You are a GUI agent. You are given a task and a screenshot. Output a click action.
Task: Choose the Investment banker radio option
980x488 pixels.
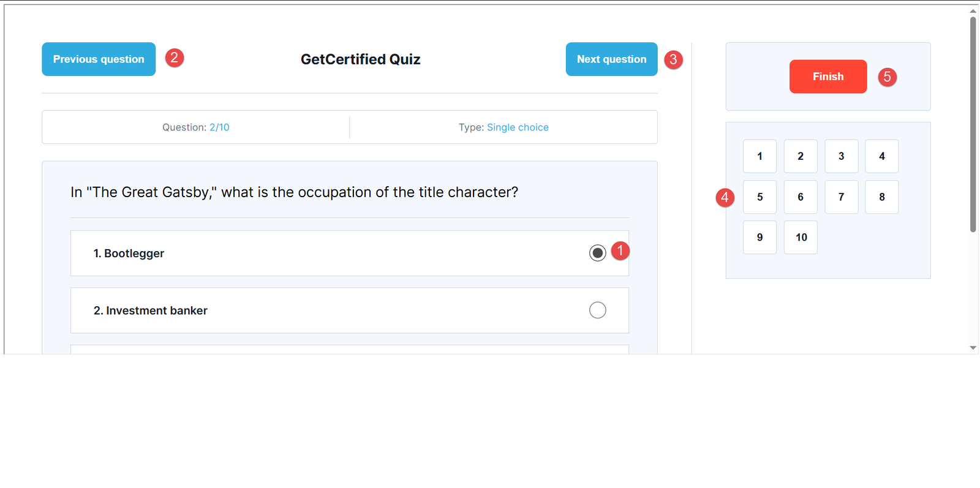tap(597, 310)
